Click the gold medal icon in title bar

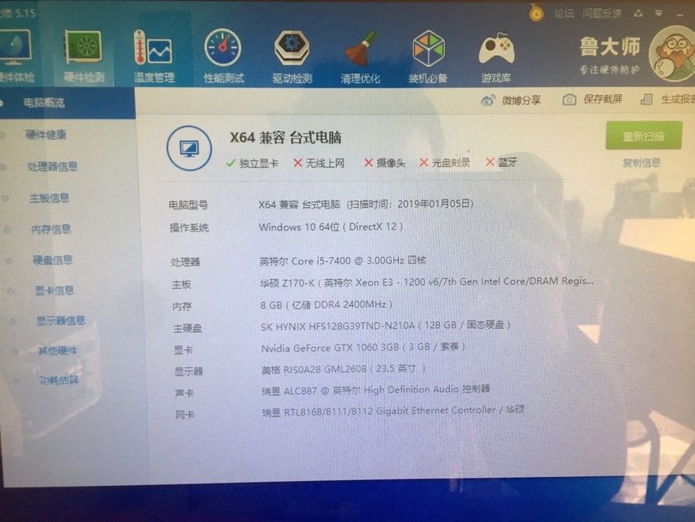point(536,13)
